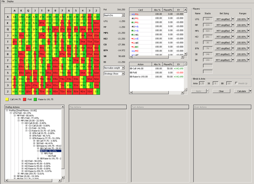Collapse the CO Raise to 33.75 node

coord(26,131)
